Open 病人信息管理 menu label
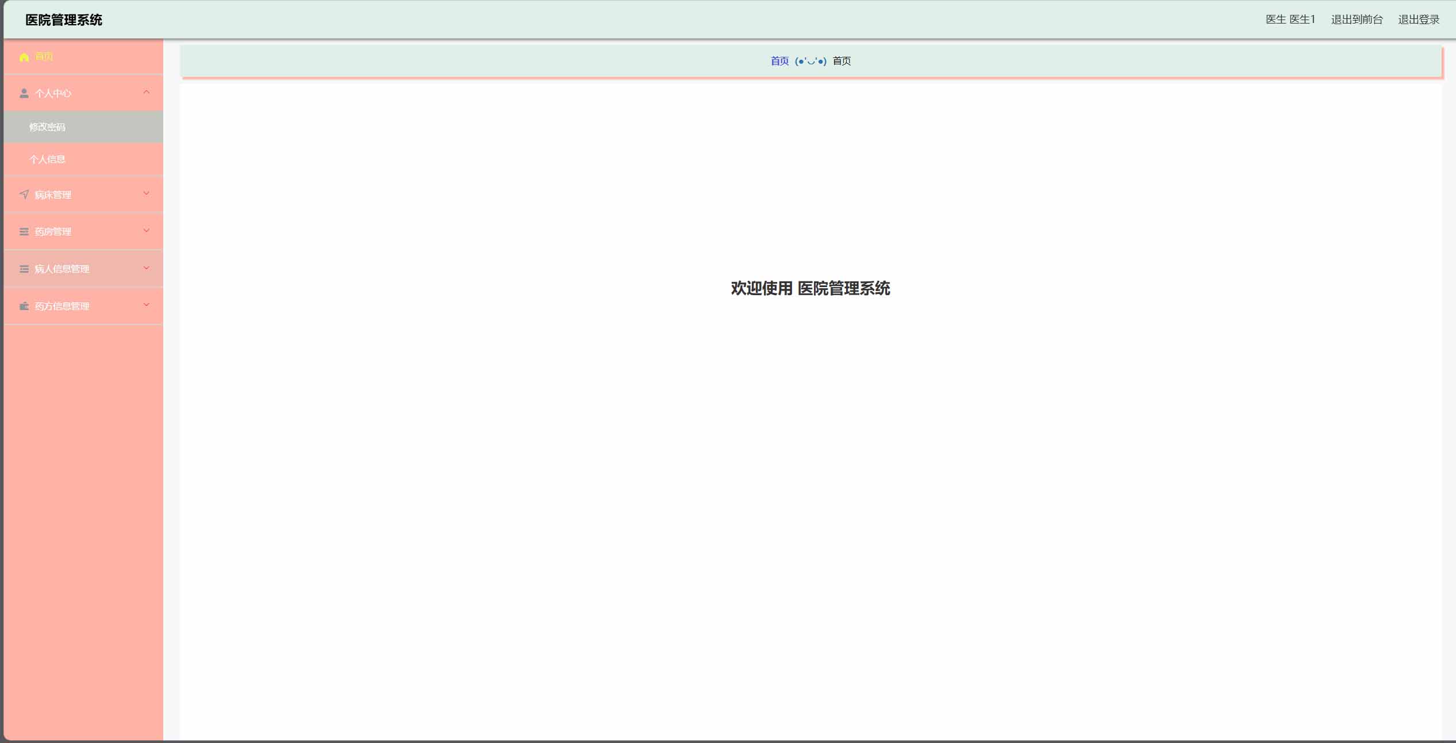 coord(62,269)
